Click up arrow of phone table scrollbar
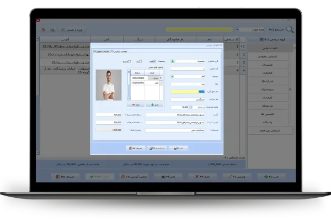The width and height of the screenshot is (331, 221). (129, 71)
